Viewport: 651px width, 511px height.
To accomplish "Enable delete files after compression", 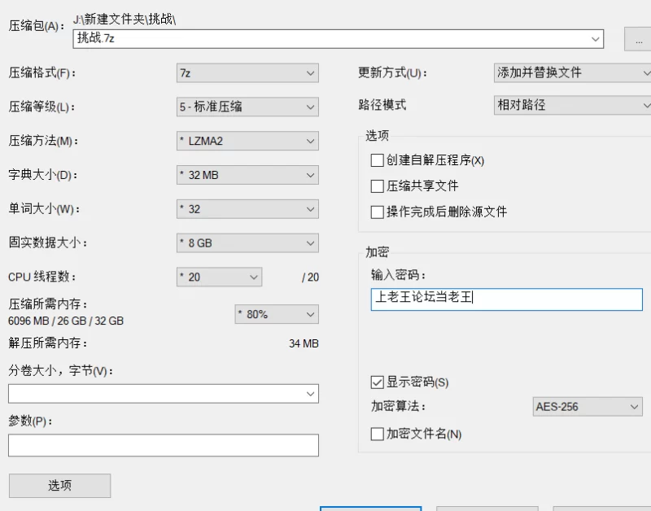I will tap(376, 212).
